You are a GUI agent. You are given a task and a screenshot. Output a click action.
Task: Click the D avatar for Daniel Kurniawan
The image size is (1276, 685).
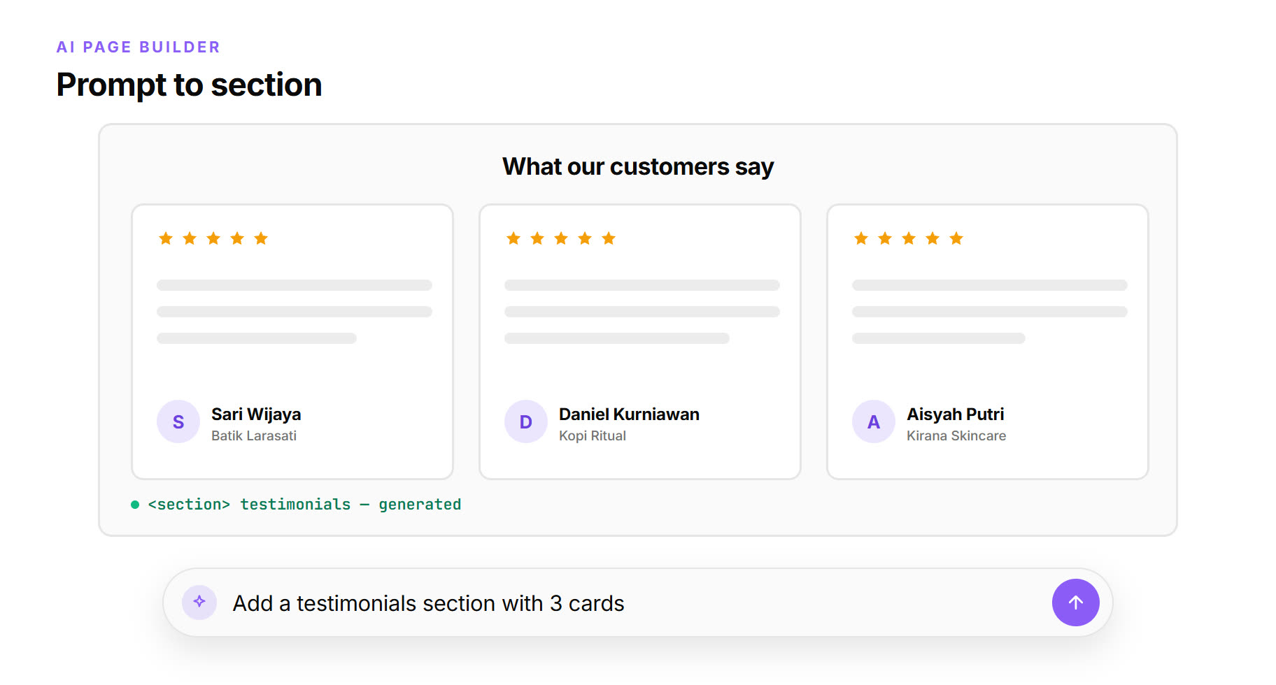point(526,421)
